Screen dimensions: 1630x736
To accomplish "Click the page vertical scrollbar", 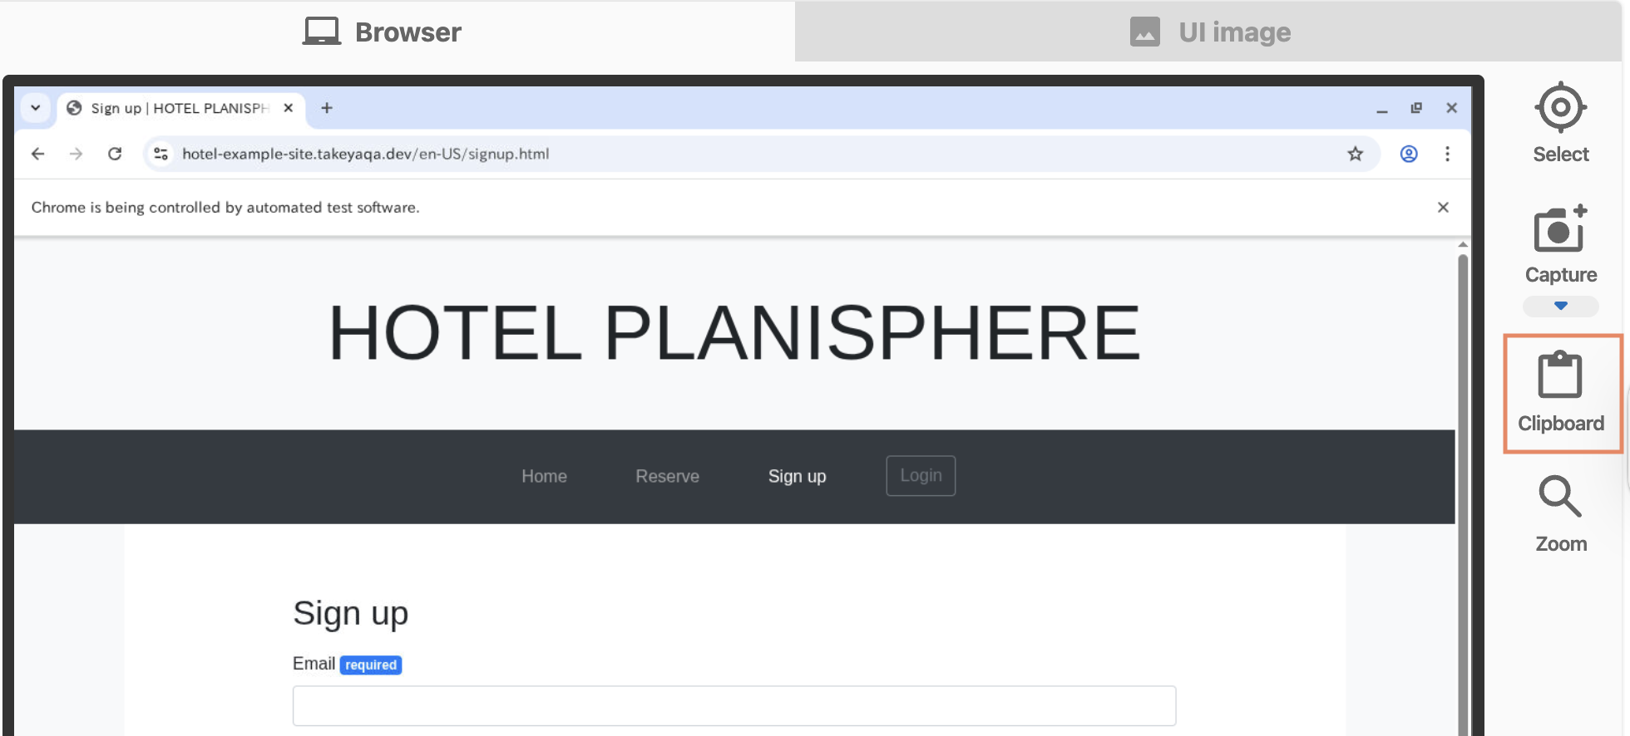I will (1463, 495).
